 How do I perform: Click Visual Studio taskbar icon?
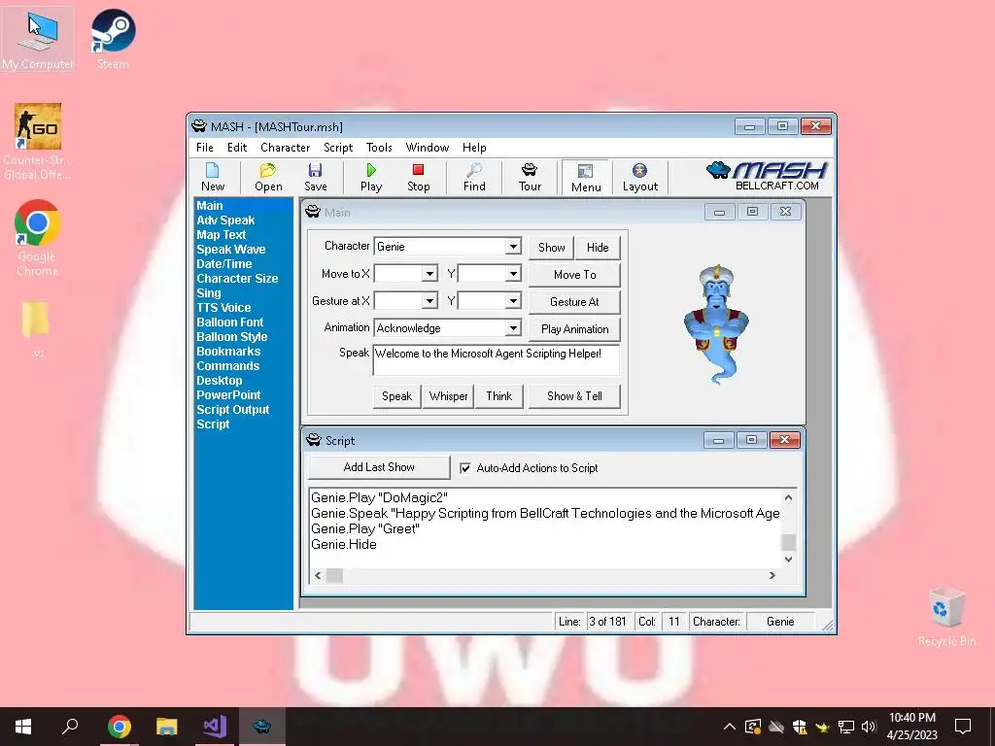215,727
